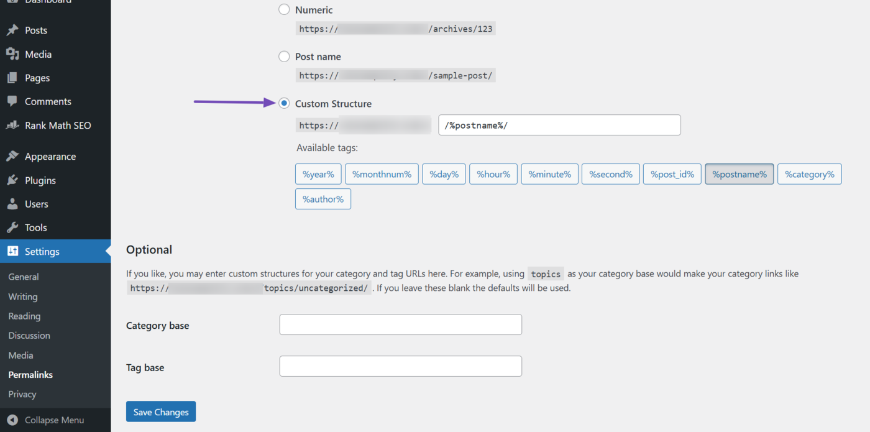
Task: Click the Tools wrench icon
Action: (x=12, y=227)
